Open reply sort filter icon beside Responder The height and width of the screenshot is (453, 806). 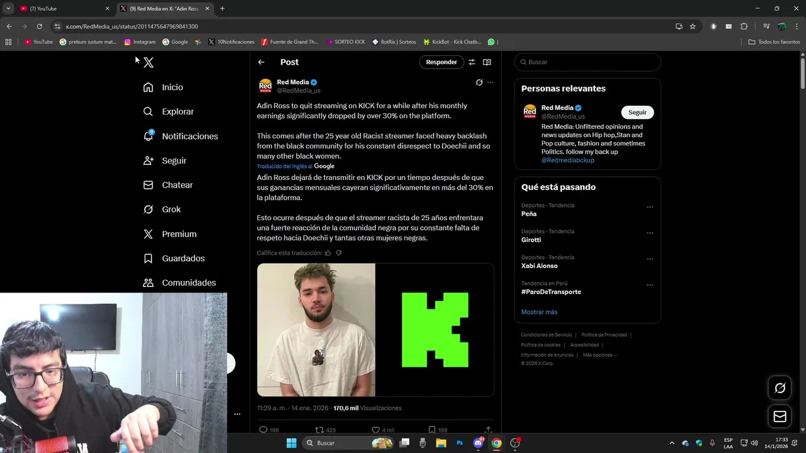point(472,62)
